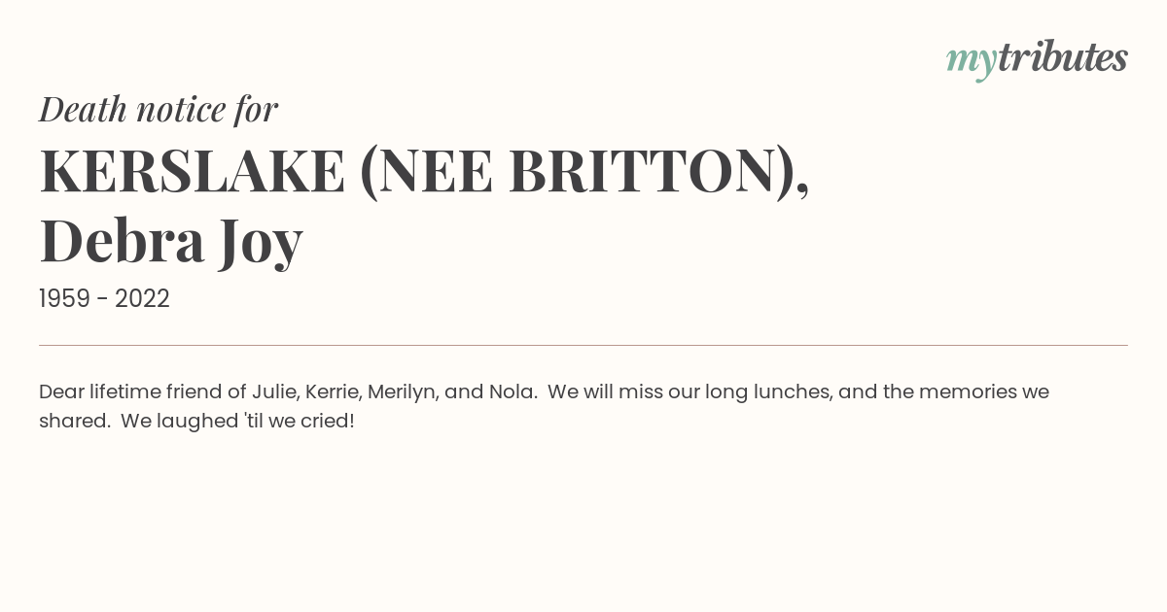Click the name Nola in the notice
1167x612 pixels.
click(513, 392)
